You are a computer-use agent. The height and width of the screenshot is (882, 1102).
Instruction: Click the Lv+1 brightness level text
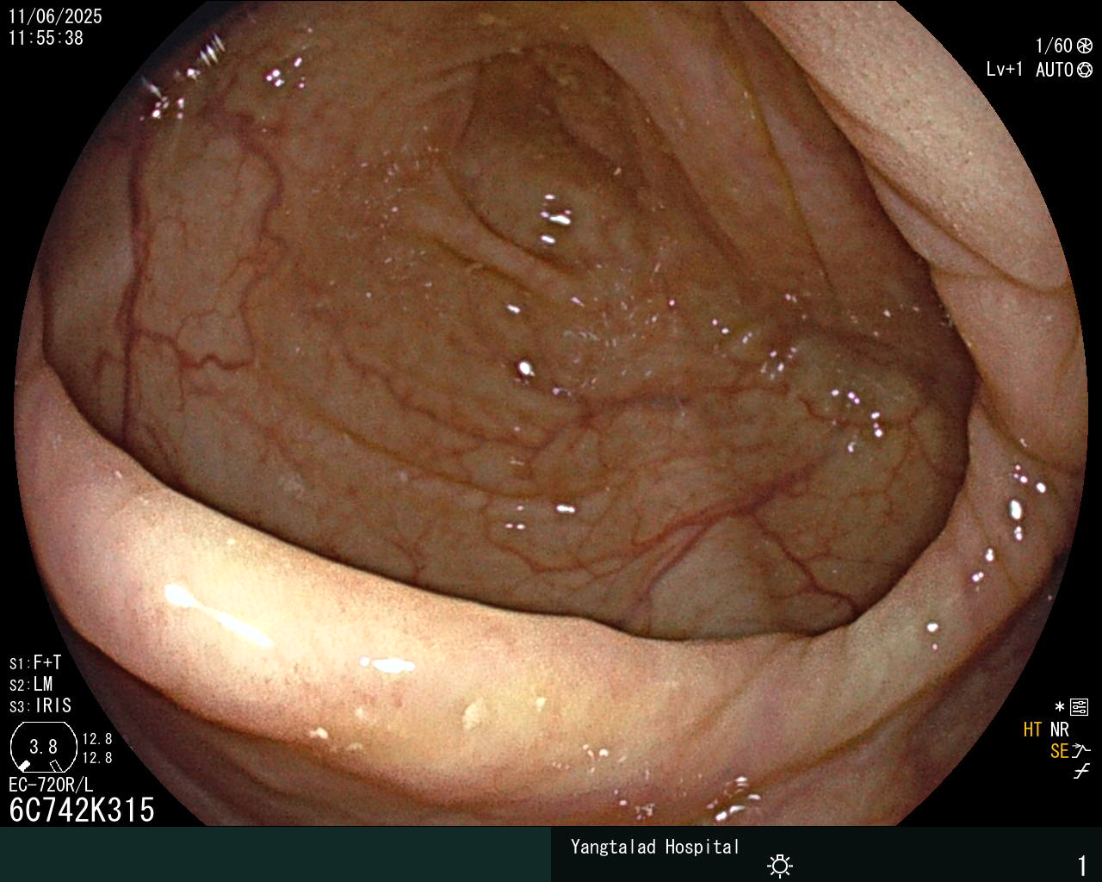tap(1005, 70)
